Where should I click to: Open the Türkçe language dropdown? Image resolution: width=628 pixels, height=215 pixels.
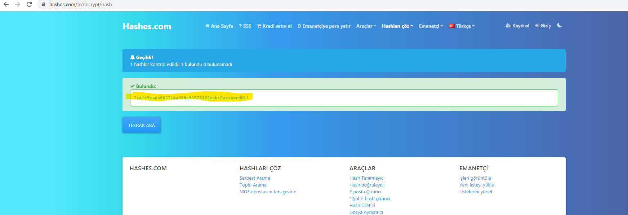point(462,26)
